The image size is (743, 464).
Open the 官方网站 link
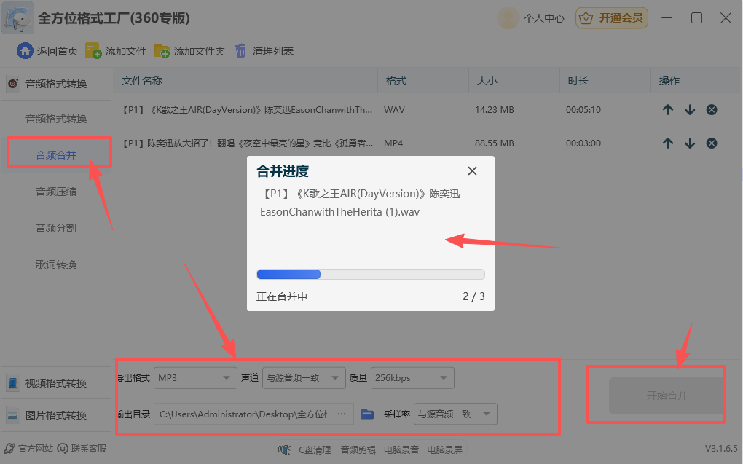click(x=31, y=449)
